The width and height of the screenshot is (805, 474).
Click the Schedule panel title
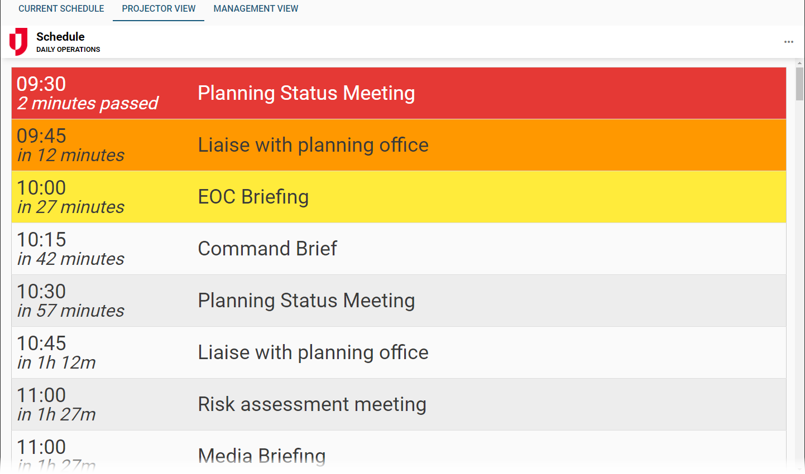(60, 37)
